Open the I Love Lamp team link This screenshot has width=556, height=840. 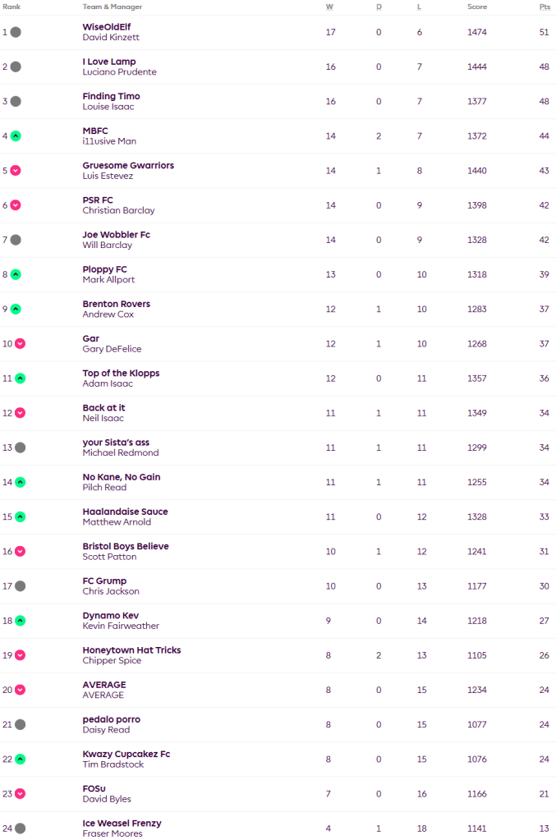click(x=109, y=62)
